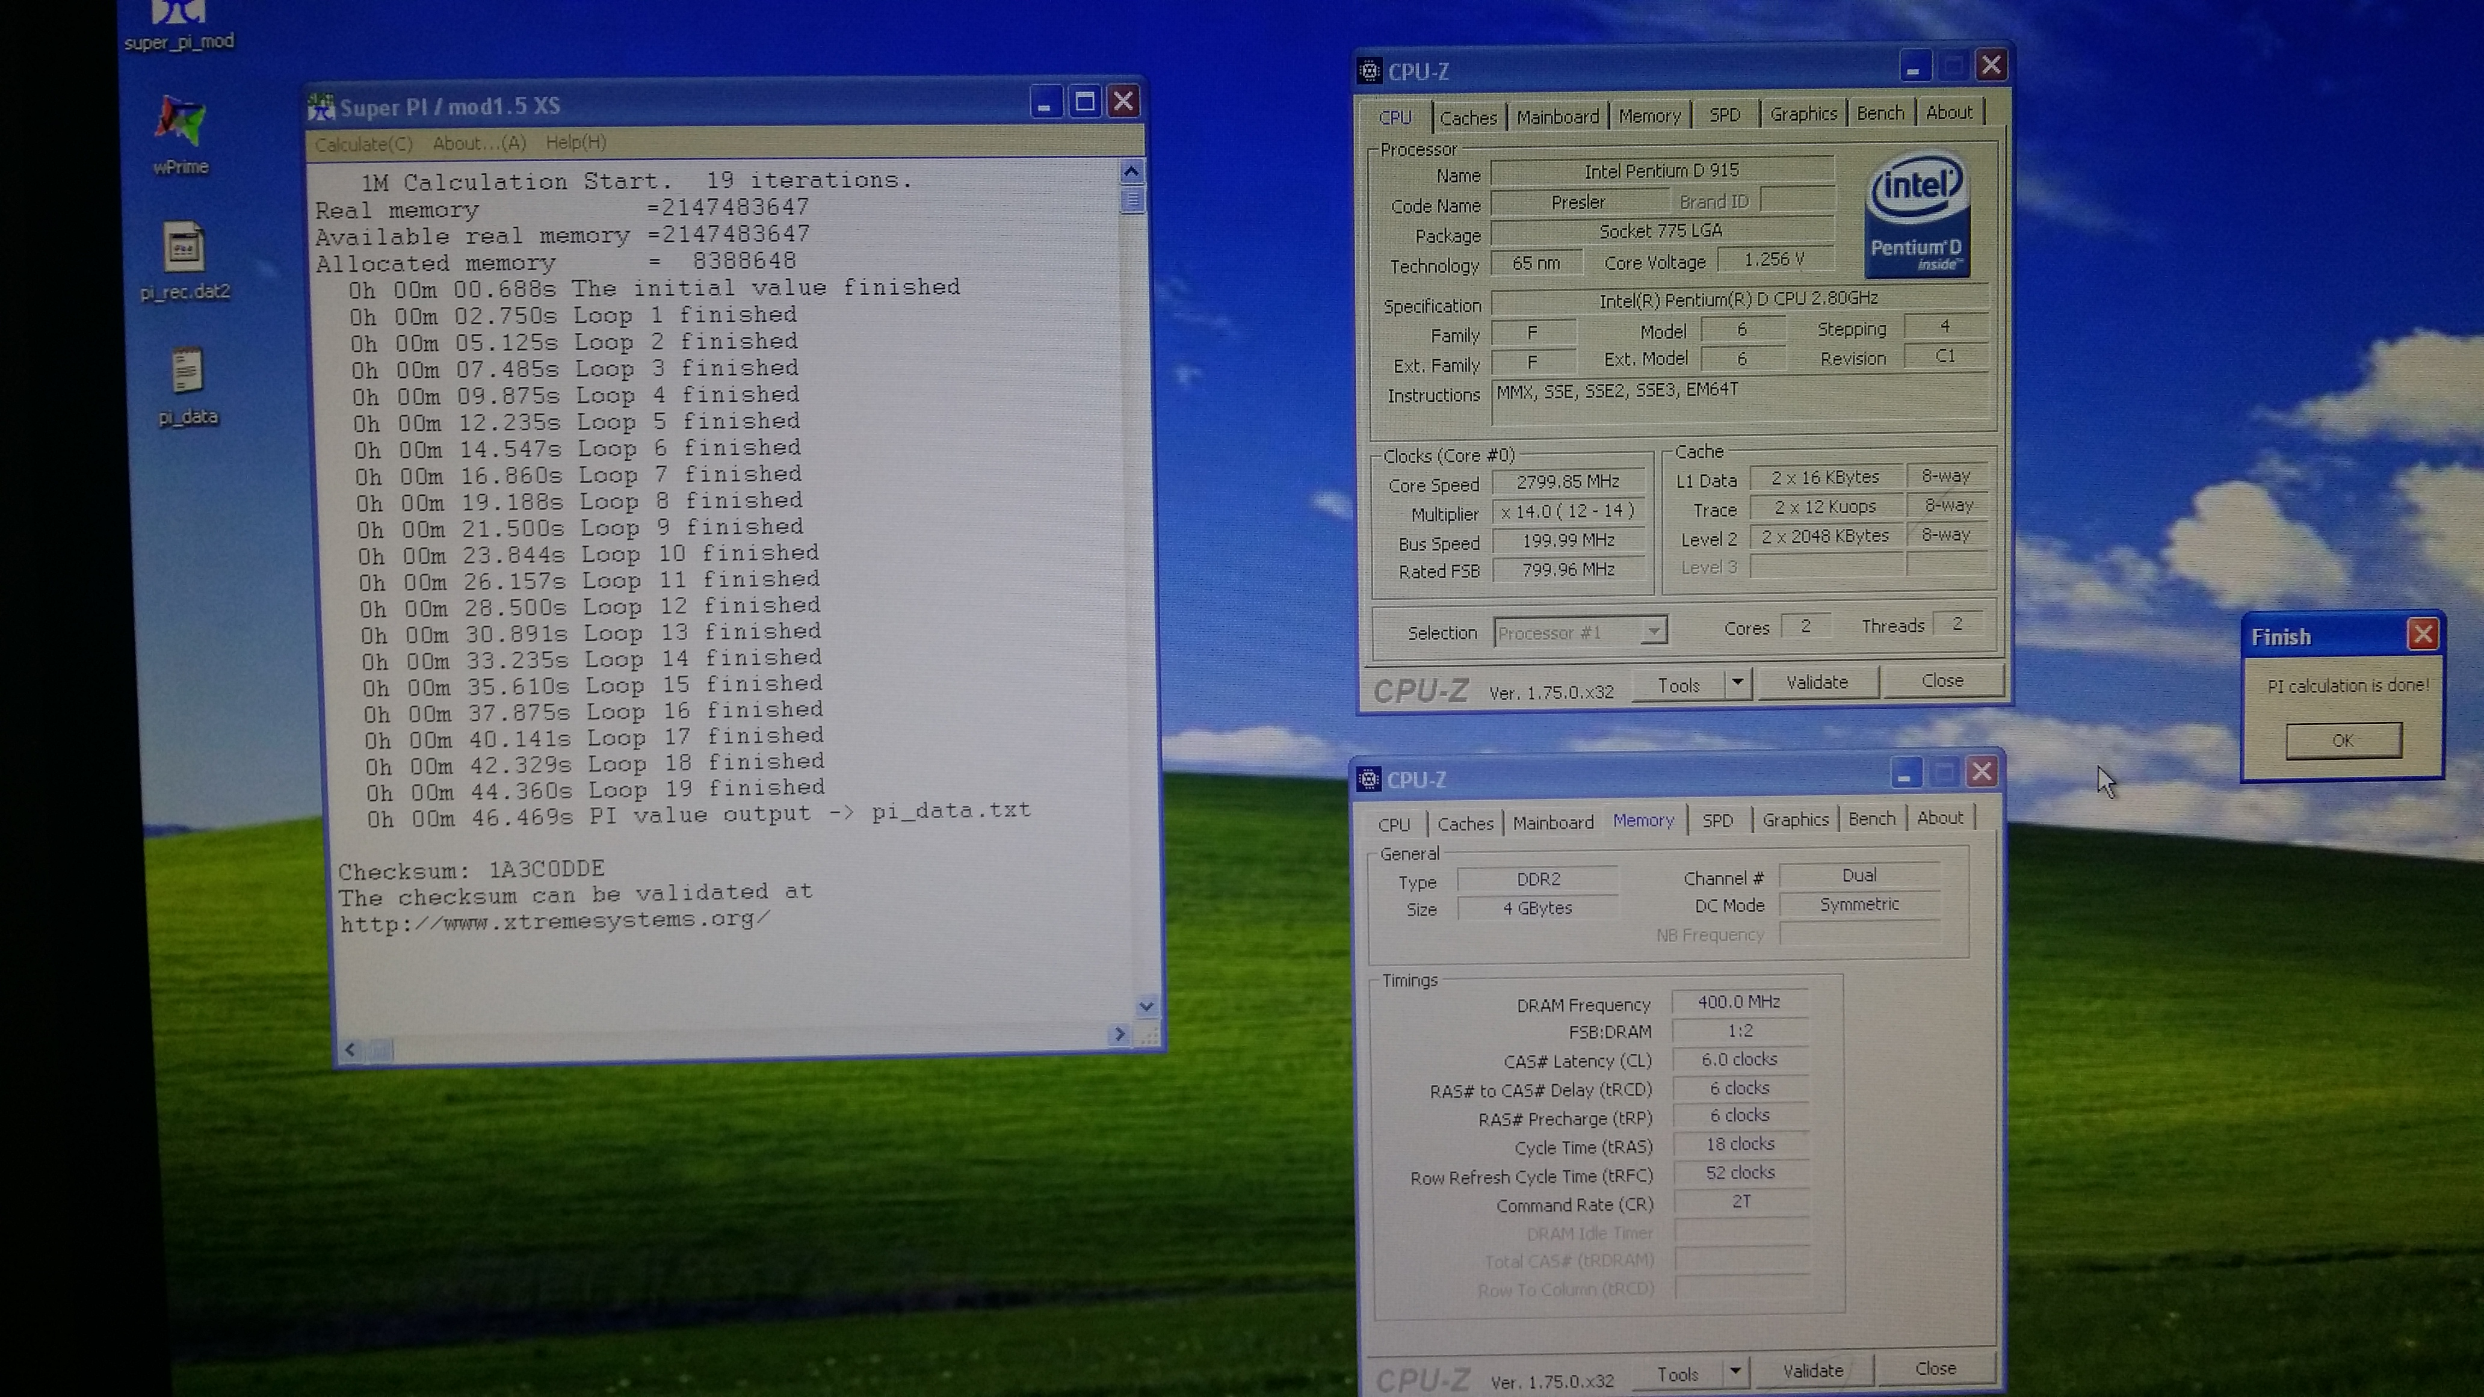2484x1397 pixels.
Task: Switch to Caches tab in upper CPU-Z
Action: click(1468, 119)
